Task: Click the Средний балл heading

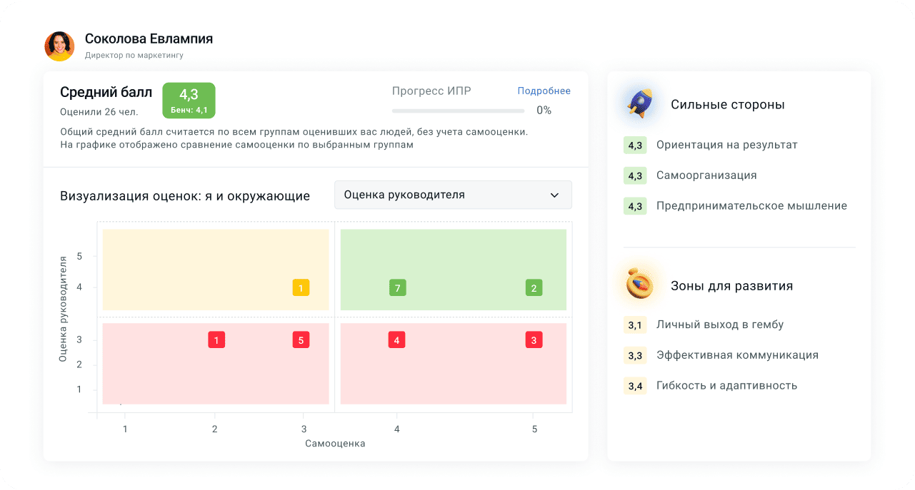Action: click(106, 92)
